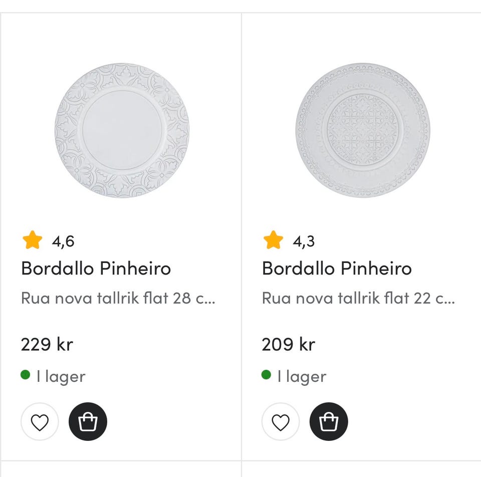Viewport: 481px width, 477px height.
Task: Open the Rua nova tallrik flat 28 cm title
Action: coord(118,298)
